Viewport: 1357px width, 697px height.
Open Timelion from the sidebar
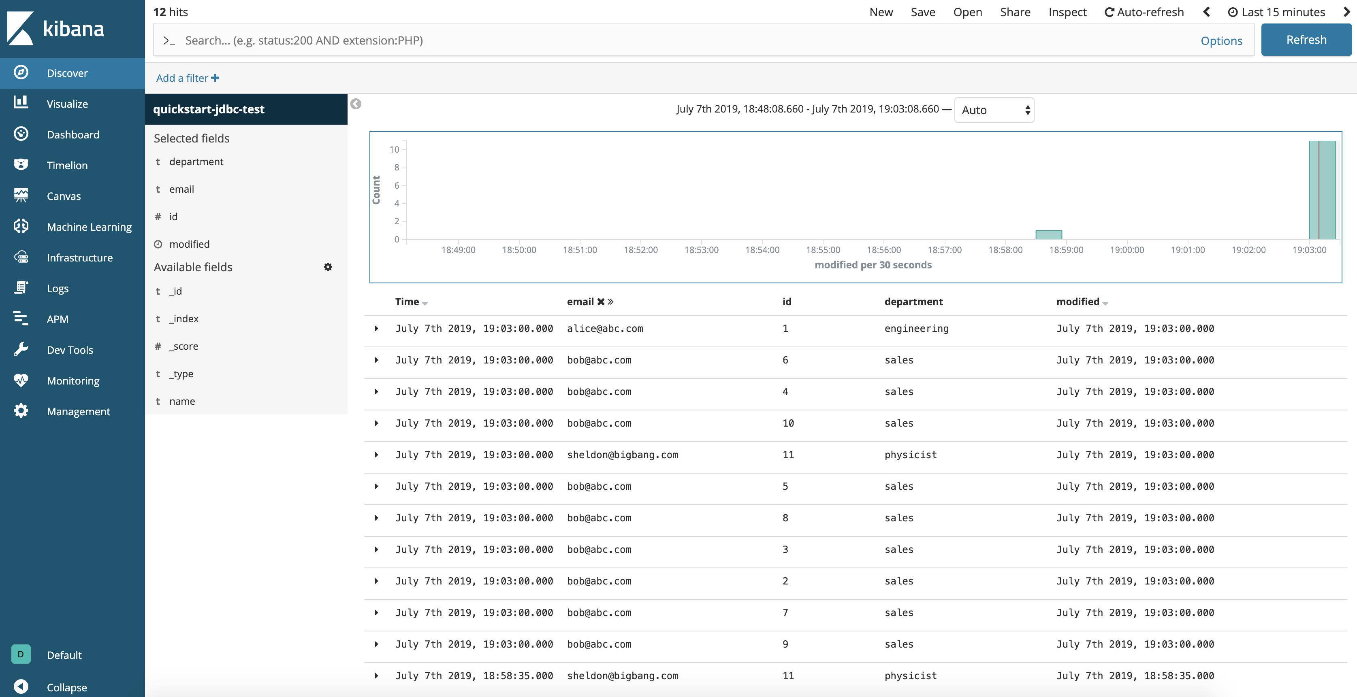[67, 165]
